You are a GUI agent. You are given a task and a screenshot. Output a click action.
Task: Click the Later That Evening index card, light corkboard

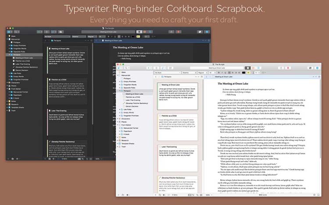pos(178,158)
